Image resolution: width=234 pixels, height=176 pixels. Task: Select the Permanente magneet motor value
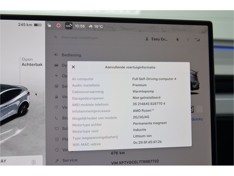tap(150, 123)
